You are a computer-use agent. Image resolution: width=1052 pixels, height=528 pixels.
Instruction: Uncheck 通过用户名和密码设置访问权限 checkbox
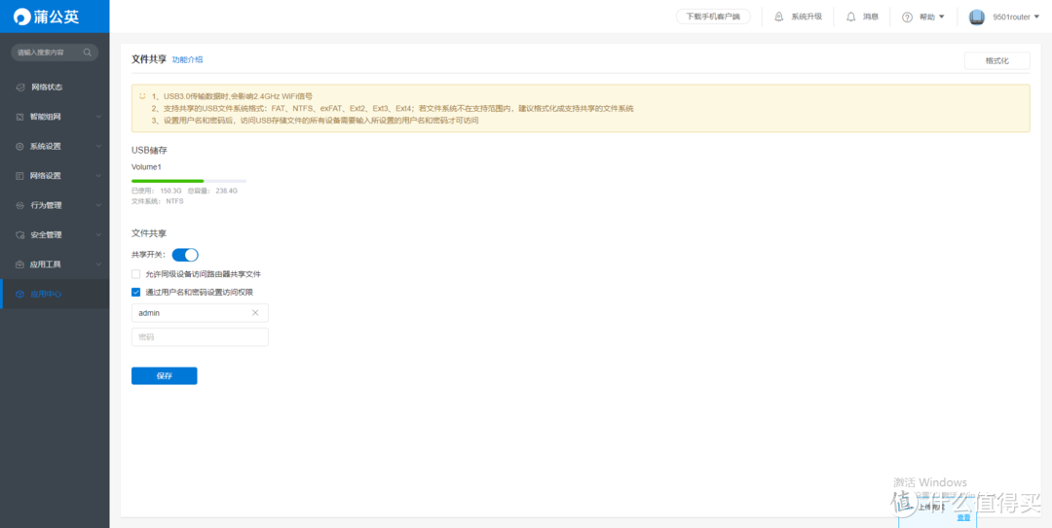[136, 292]
